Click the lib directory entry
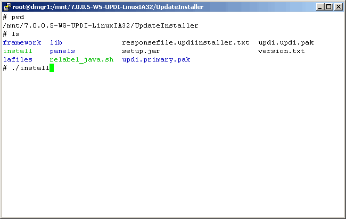 pos(56,42)
